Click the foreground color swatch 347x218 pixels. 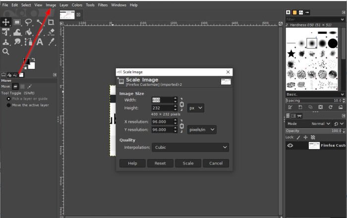pos(27,61)
